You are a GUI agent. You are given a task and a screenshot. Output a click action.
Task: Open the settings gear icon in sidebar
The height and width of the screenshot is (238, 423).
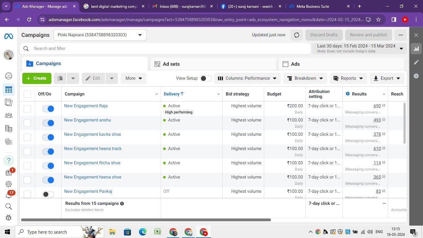[9, 184]
